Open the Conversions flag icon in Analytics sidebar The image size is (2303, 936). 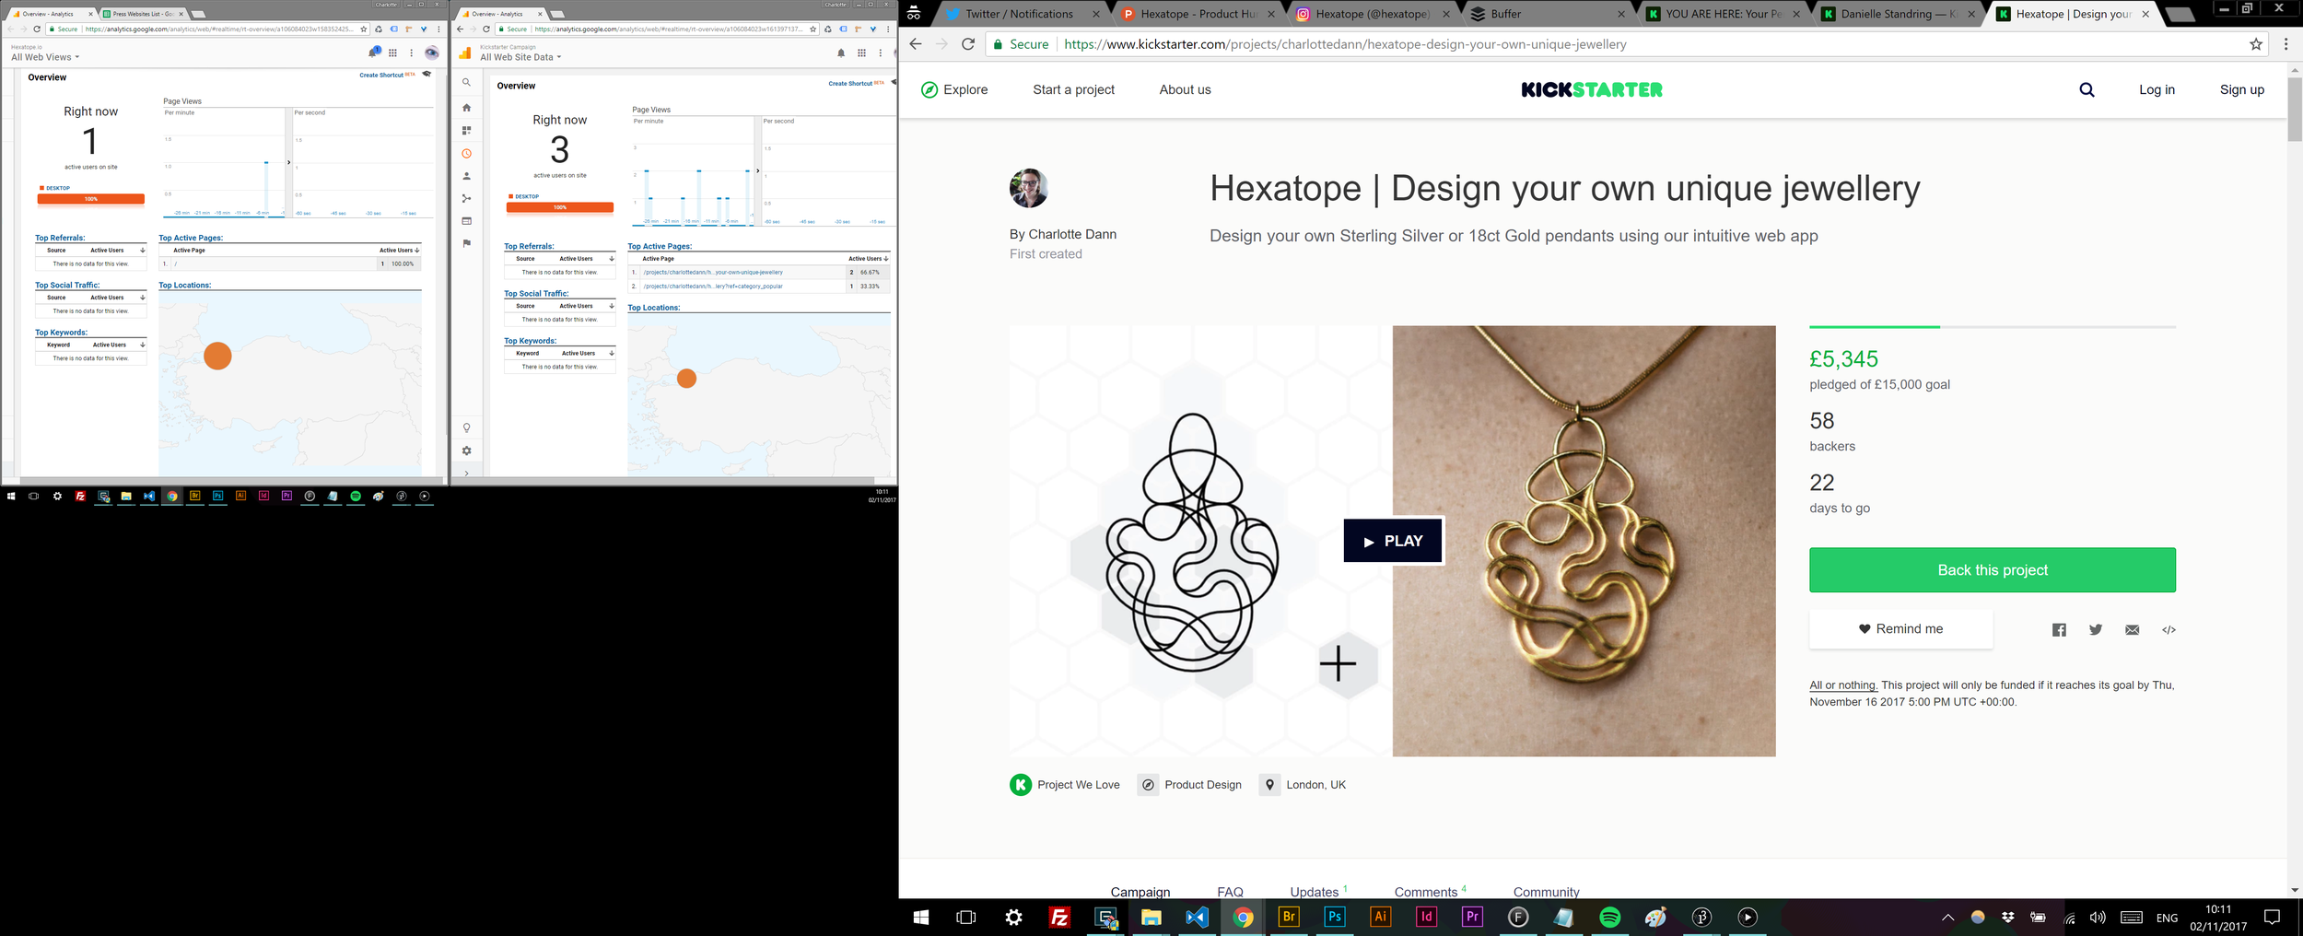pyautogui.click(x=466, y=243)
